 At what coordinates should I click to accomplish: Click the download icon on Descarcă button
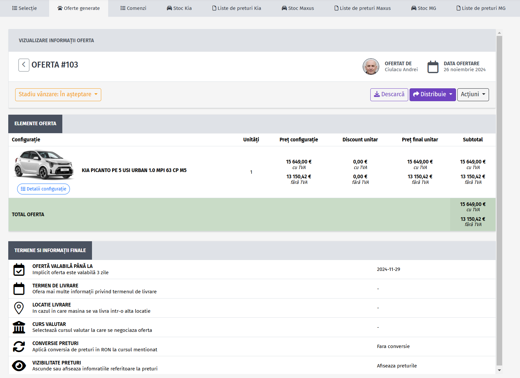point(377,94)
